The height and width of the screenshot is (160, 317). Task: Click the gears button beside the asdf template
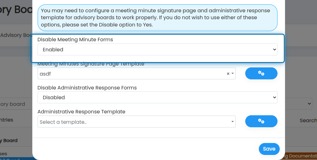click(x=261, y=73)
